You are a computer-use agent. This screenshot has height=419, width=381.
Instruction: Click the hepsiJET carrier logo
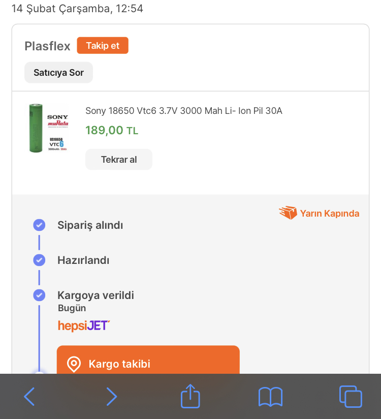click(x=84, y=325)
